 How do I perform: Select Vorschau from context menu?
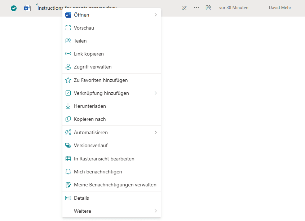point(84,28)
